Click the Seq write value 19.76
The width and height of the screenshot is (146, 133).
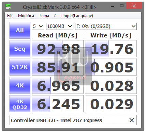(111, 49)
